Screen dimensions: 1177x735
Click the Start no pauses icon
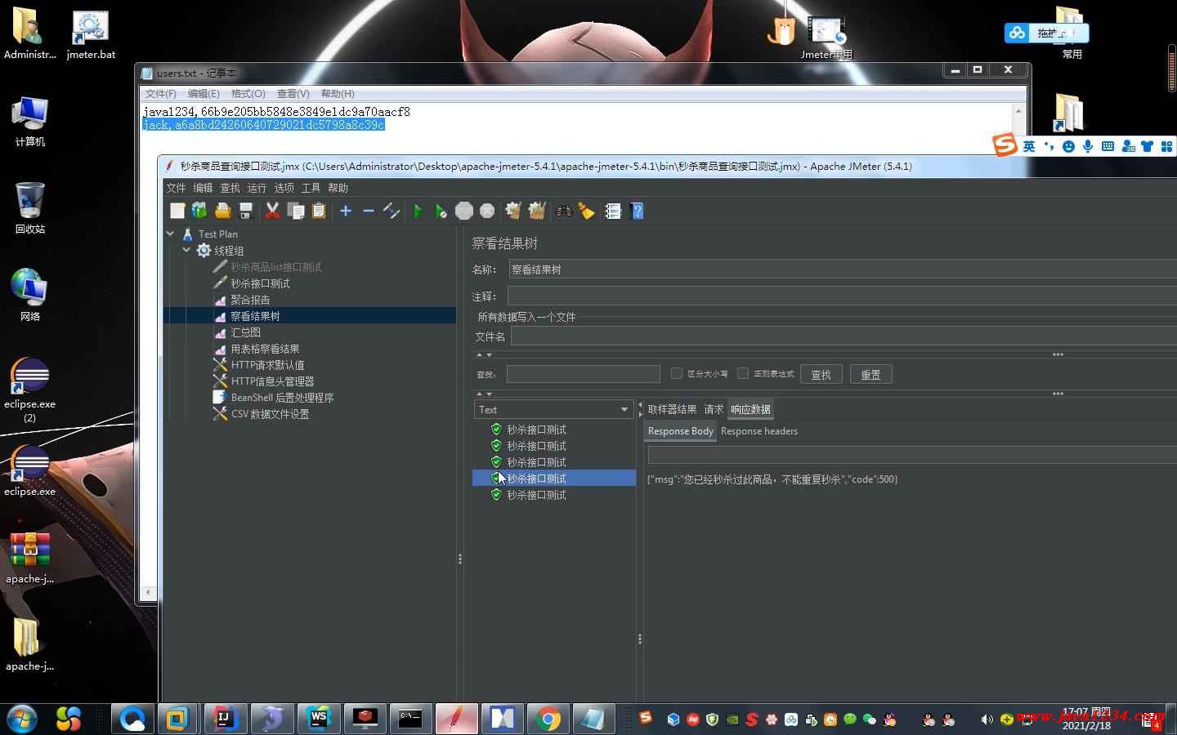(441, 211)
